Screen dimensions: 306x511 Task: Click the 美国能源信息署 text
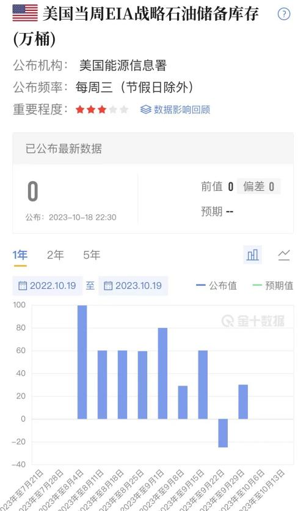123,65
